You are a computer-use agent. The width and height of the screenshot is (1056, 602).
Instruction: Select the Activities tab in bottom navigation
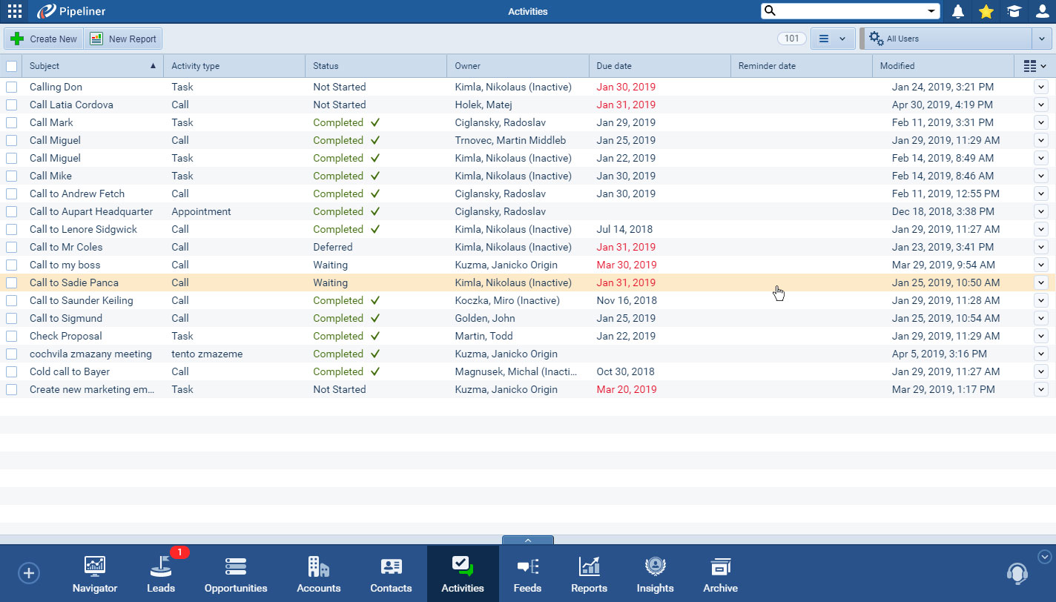coord(463,573)
